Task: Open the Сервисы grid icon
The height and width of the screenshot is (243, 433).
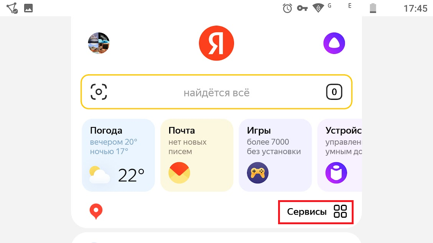Action: (x=340, y=211)
